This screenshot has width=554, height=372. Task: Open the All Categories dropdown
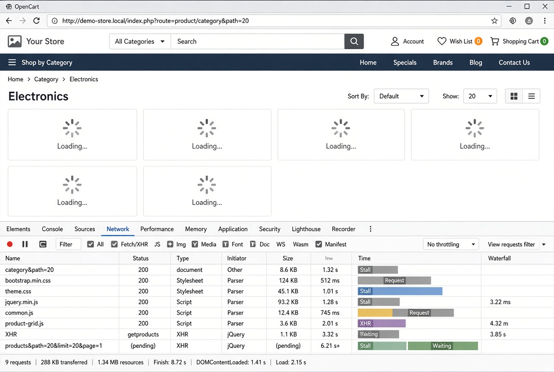click(x=140, y=41)
